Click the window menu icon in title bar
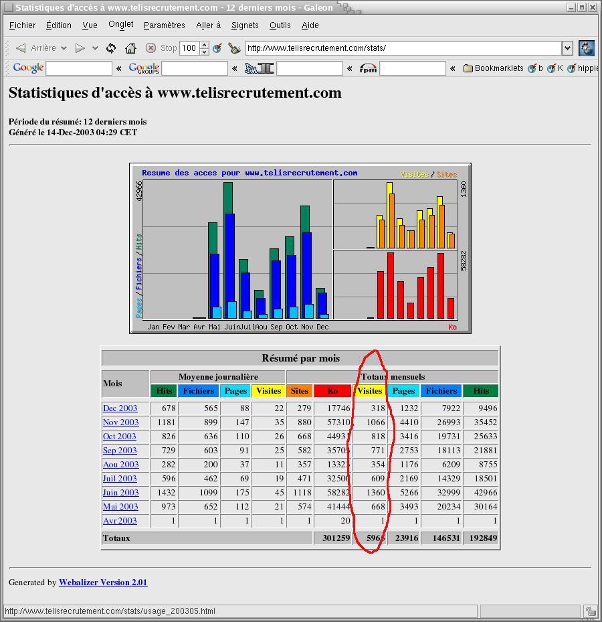Viewport: 602px width, 622px height. 8,7
